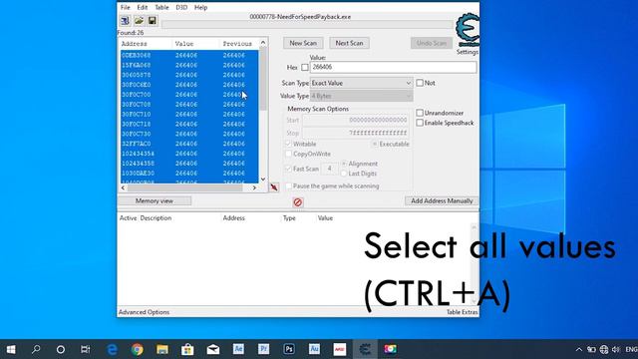
Task: Open the Table menu
Action: [161, 7]
